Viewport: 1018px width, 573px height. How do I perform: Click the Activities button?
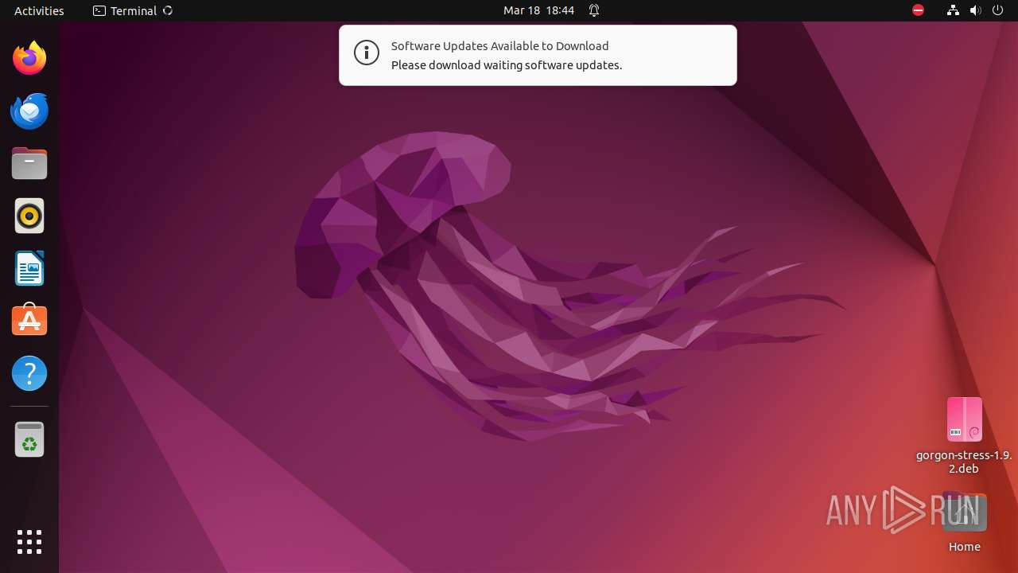(x=39, y=10)
